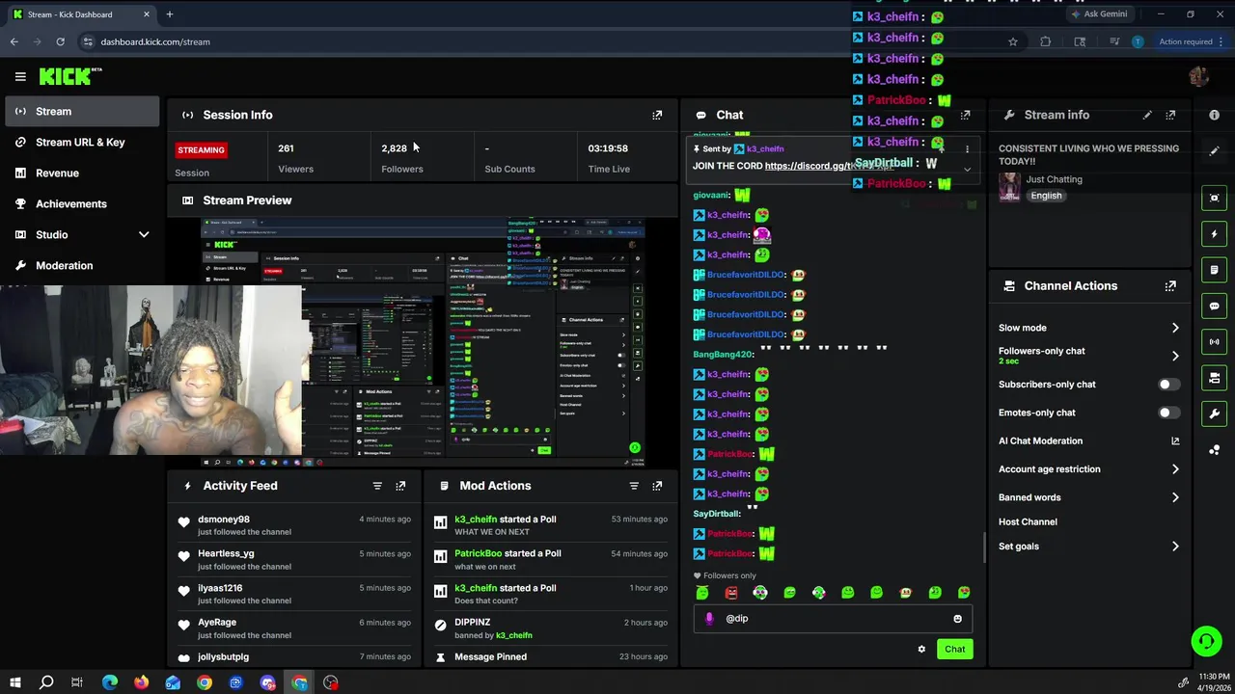Screen dimensions: 1235x694
Task: Open the info icon in right sidebar
Action: click(x=1214, y=115)
